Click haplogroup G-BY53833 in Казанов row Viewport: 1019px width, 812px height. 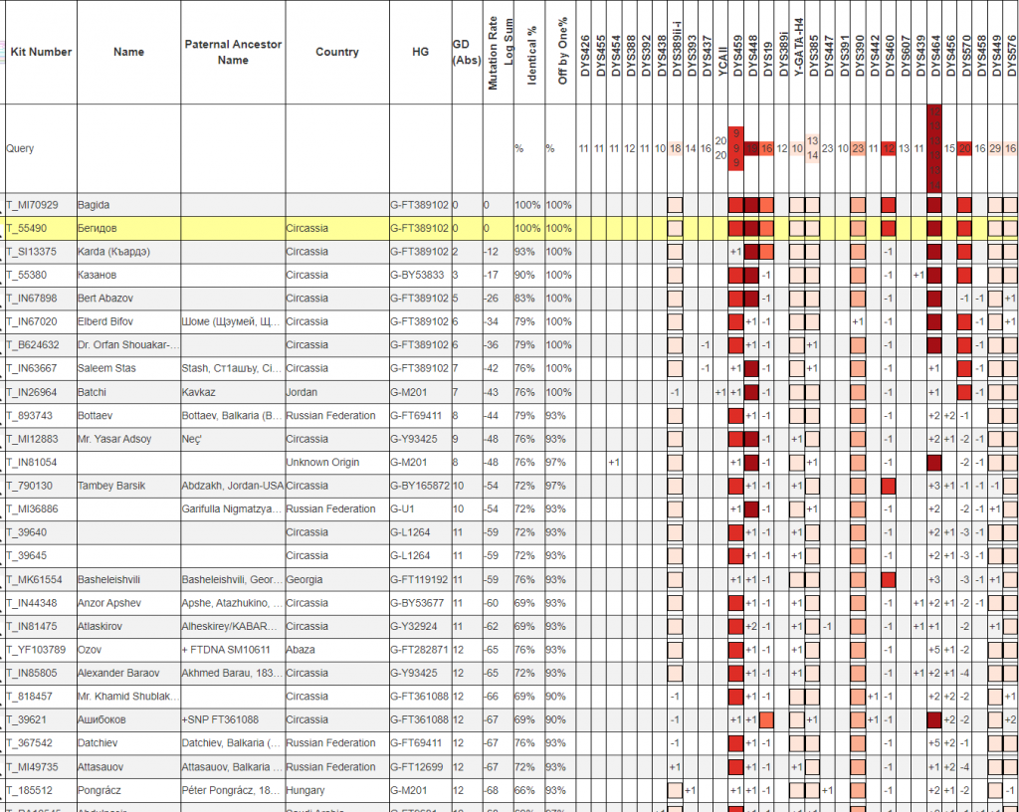pos(418,275)
